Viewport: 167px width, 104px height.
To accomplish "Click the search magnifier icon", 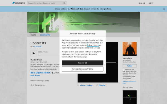I will [64, 3].
